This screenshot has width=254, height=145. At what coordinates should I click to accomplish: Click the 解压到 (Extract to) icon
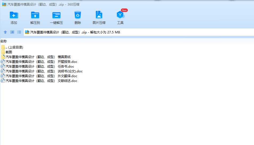pyautogui.click(x=35, y=15)
